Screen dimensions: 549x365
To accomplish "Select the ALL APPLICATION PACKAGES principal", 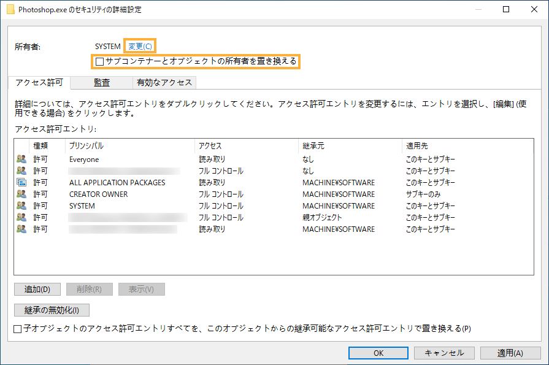I will [117, 183].
